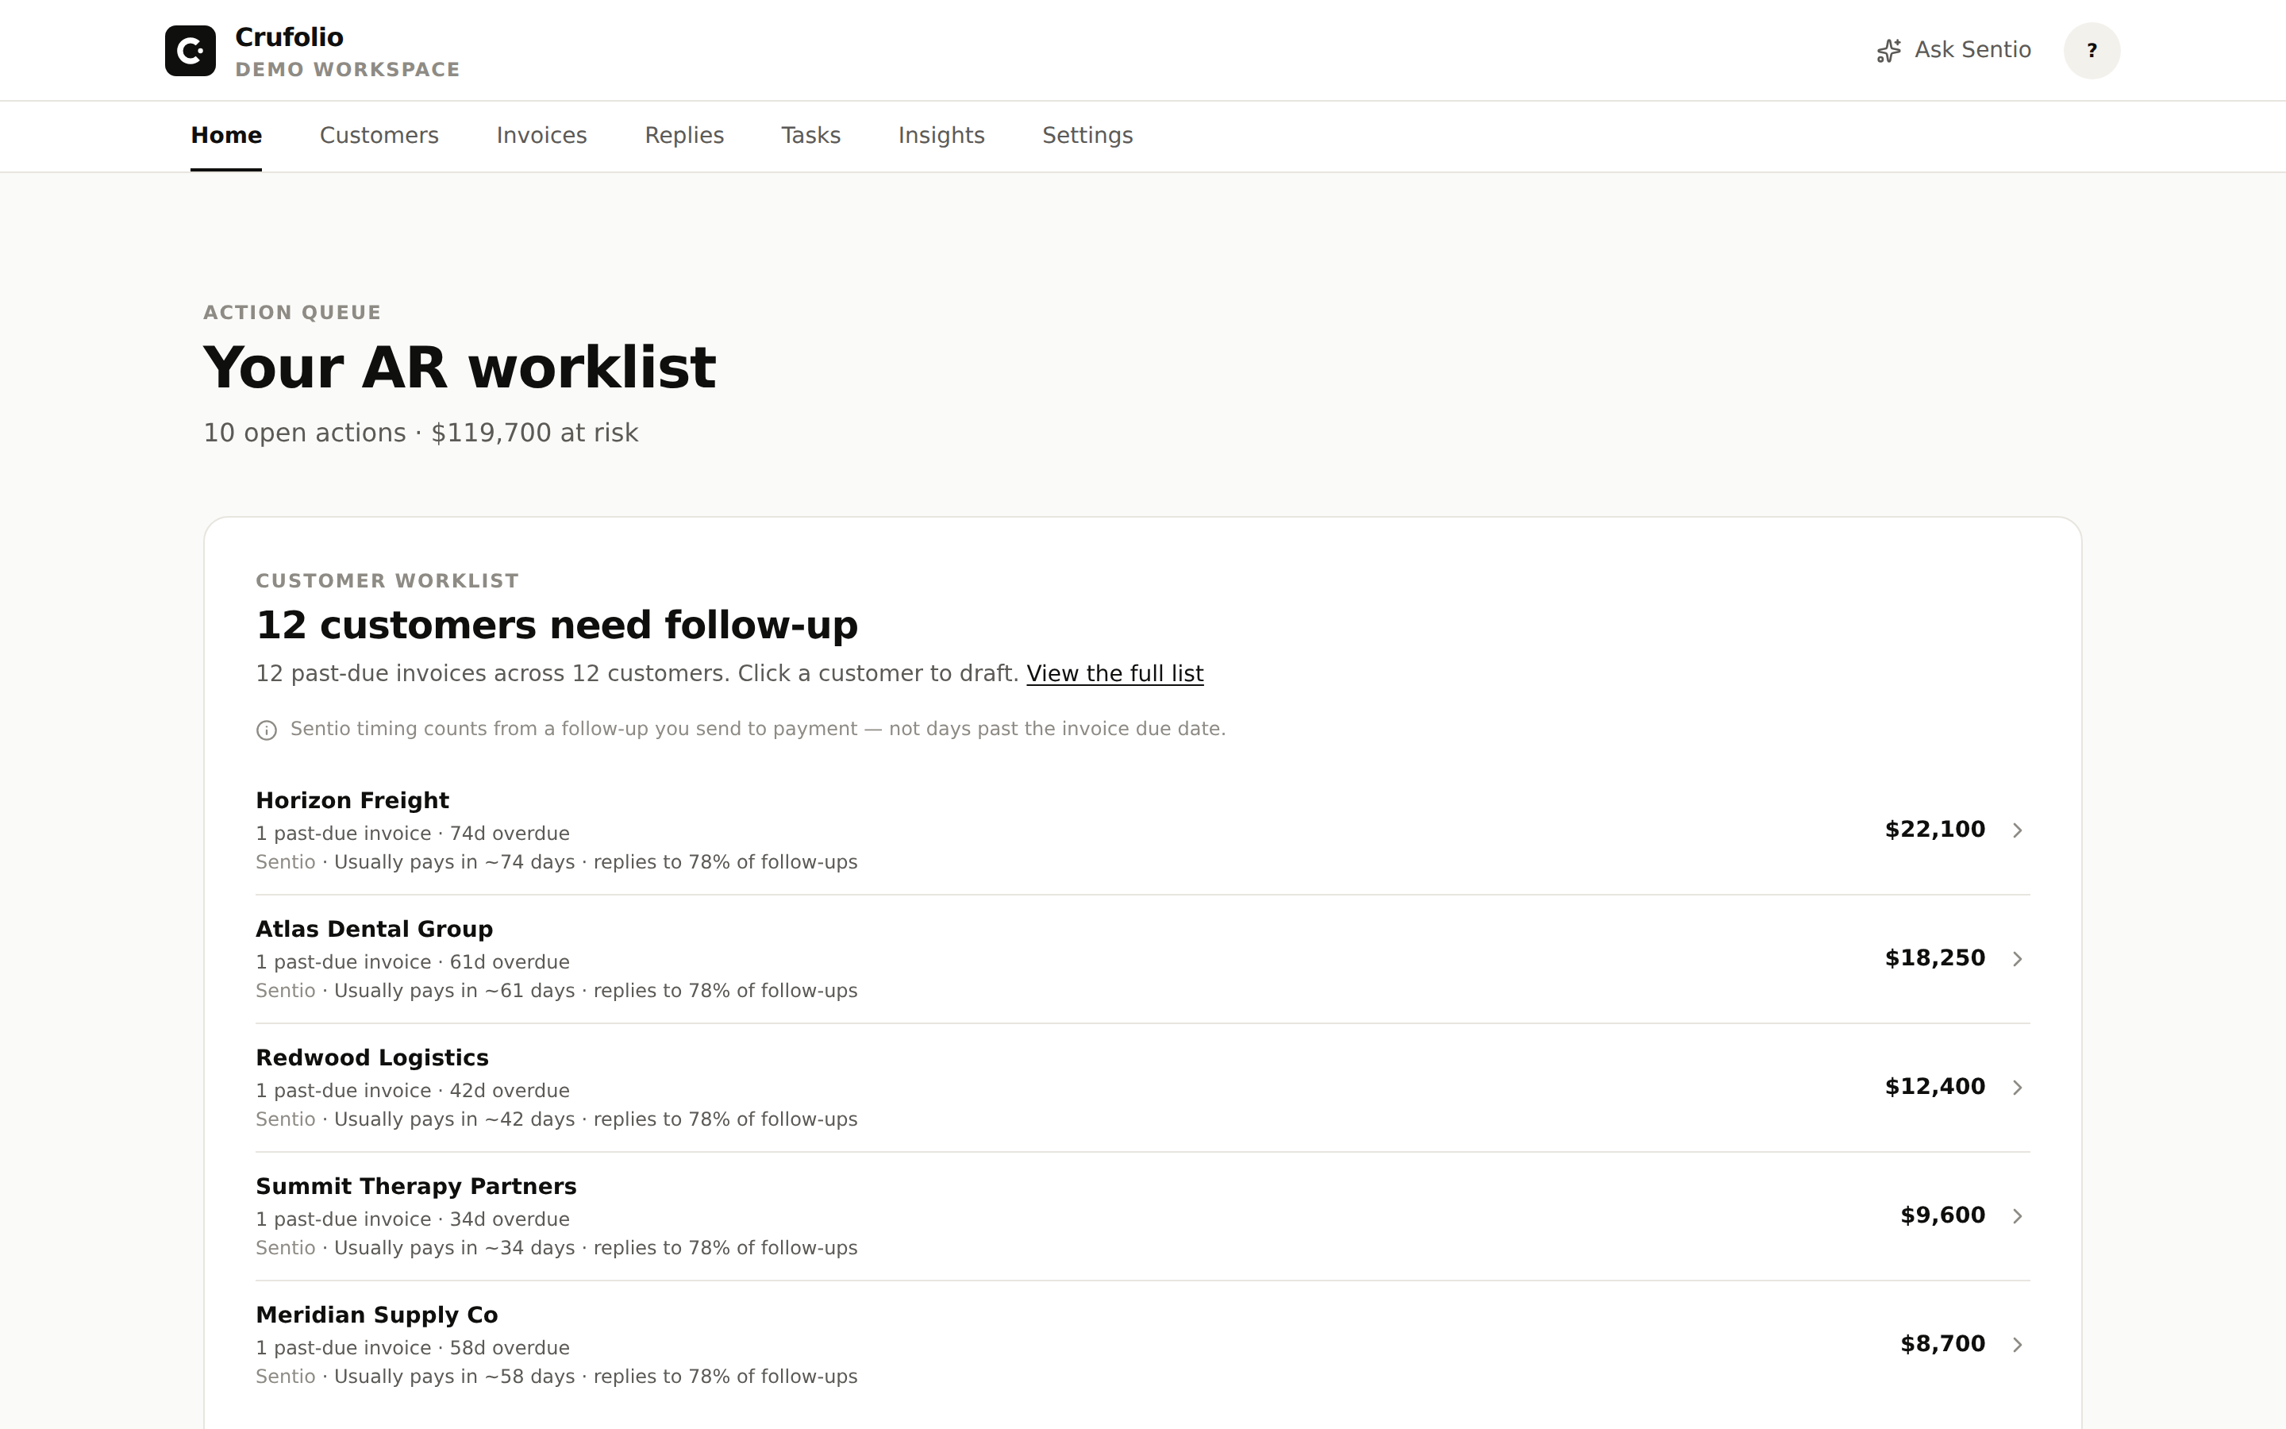
Task: Click the DEMO WORKSPACE label
Action: click(x=348, y=70)
